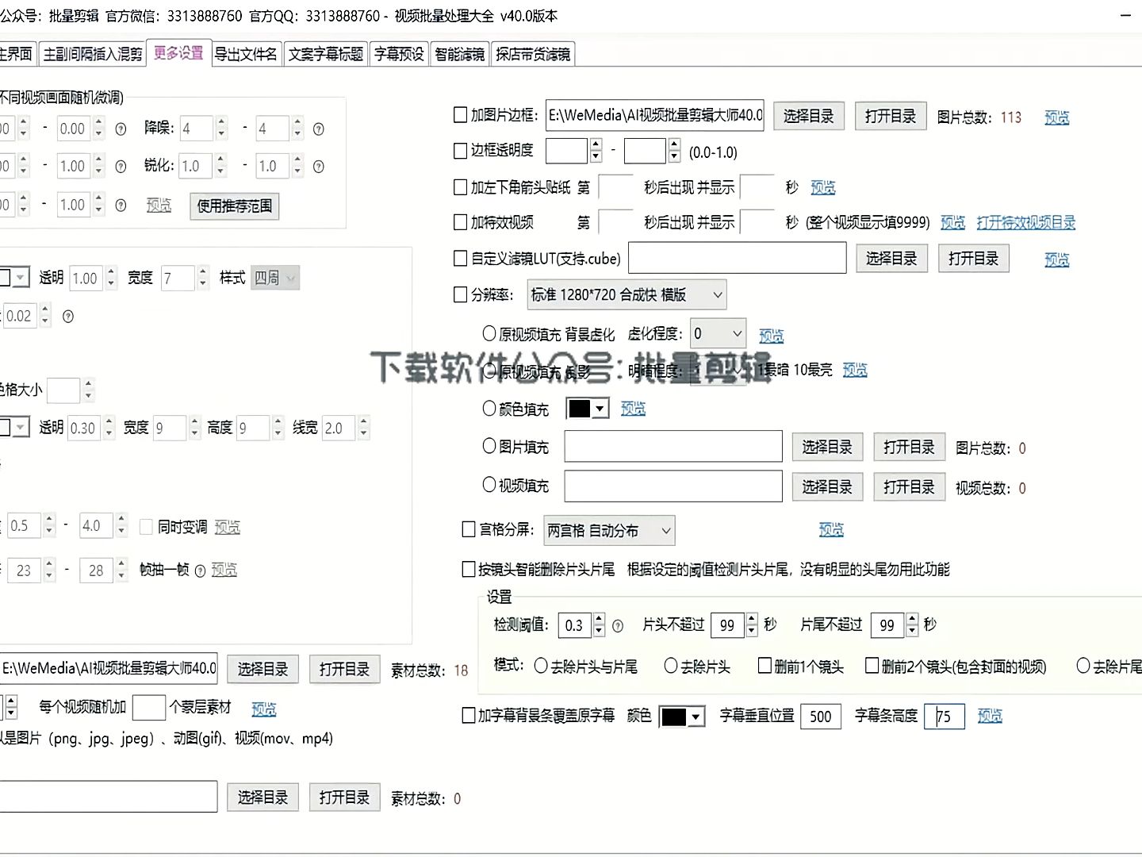The width and height of the screenshot is (1142, 857).
Task: Click the help icon below 透明 0.02
Action: coord(67,316)
